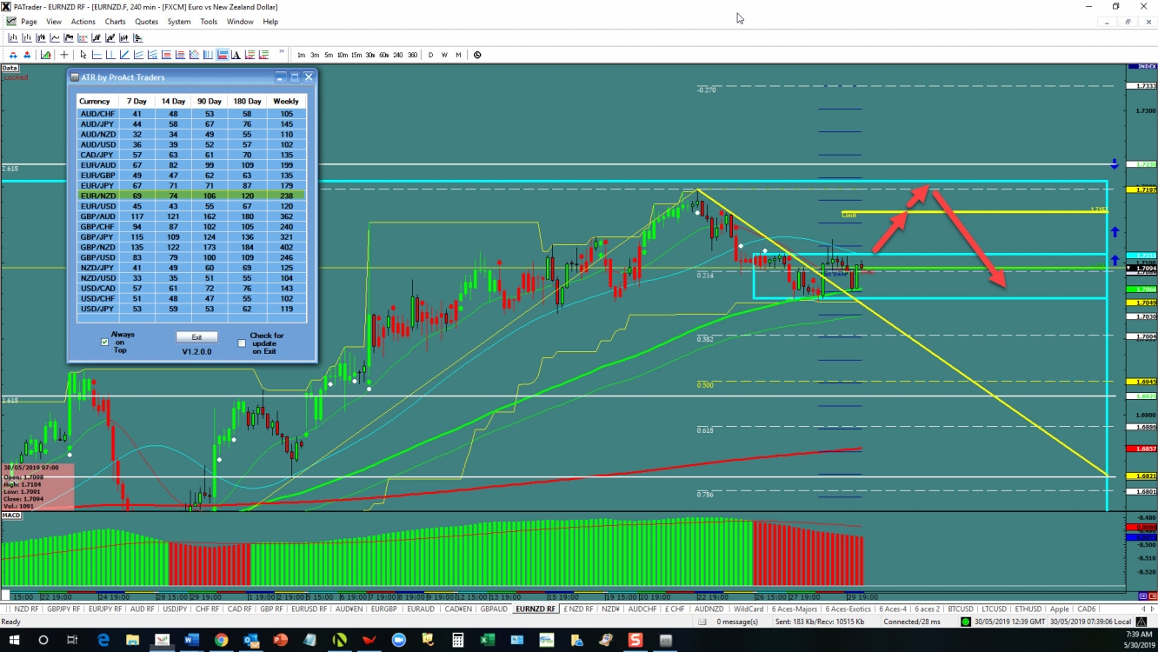Open Microsoft Word from the taskbar
The image size is (1158, 652).
pyautogui.click(x=191, y=640)
